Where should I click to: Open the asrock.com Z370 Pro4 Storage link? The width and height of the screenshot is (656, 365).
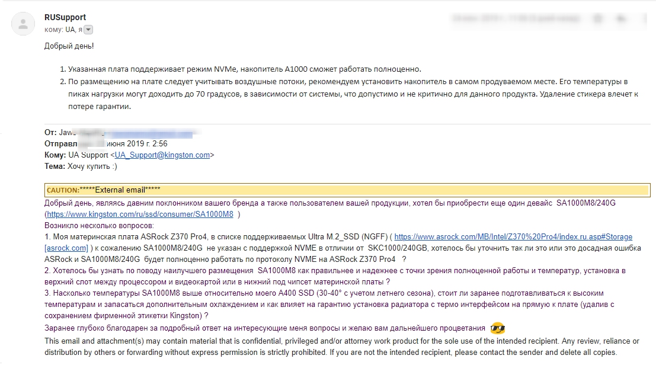[513, 237]
